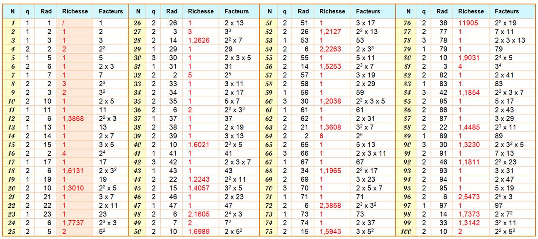Click the leftmost Richesse column header
Viewport: 538px width, 239px height.
(x=75, y=11)
